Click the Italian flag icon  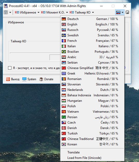[64, 46]
